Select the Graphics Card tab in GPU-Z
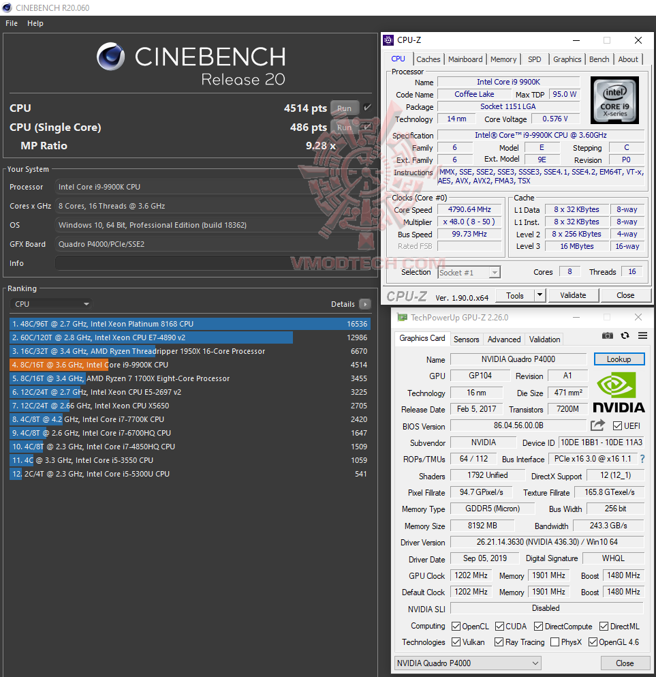The image size is (656, 677). pyautogui.click(x=422, y=338)
